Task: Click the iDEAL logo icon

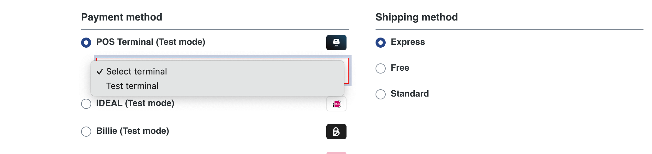Action: pyautogui.click(x=336, y=104)
